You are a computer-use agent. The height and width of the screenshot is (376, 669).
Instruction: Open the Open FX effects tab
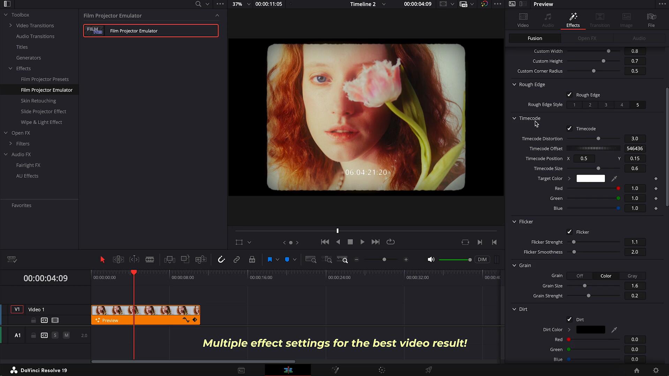pyautogui.click(x=587, y=38)
